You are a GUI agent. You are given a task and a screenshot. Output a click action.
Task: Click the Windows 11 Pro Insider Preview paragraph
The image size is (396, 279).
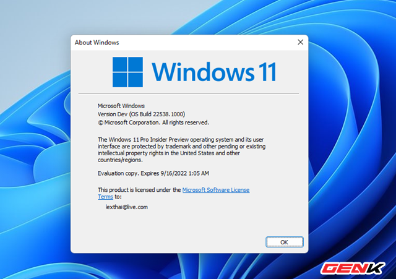(x=181, y=150)
